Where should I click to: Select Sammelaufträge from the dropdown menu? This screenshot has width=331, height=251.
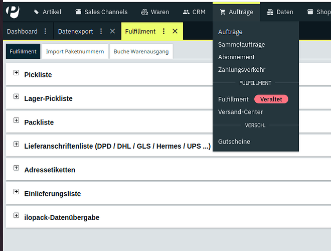tap(241, 44)
